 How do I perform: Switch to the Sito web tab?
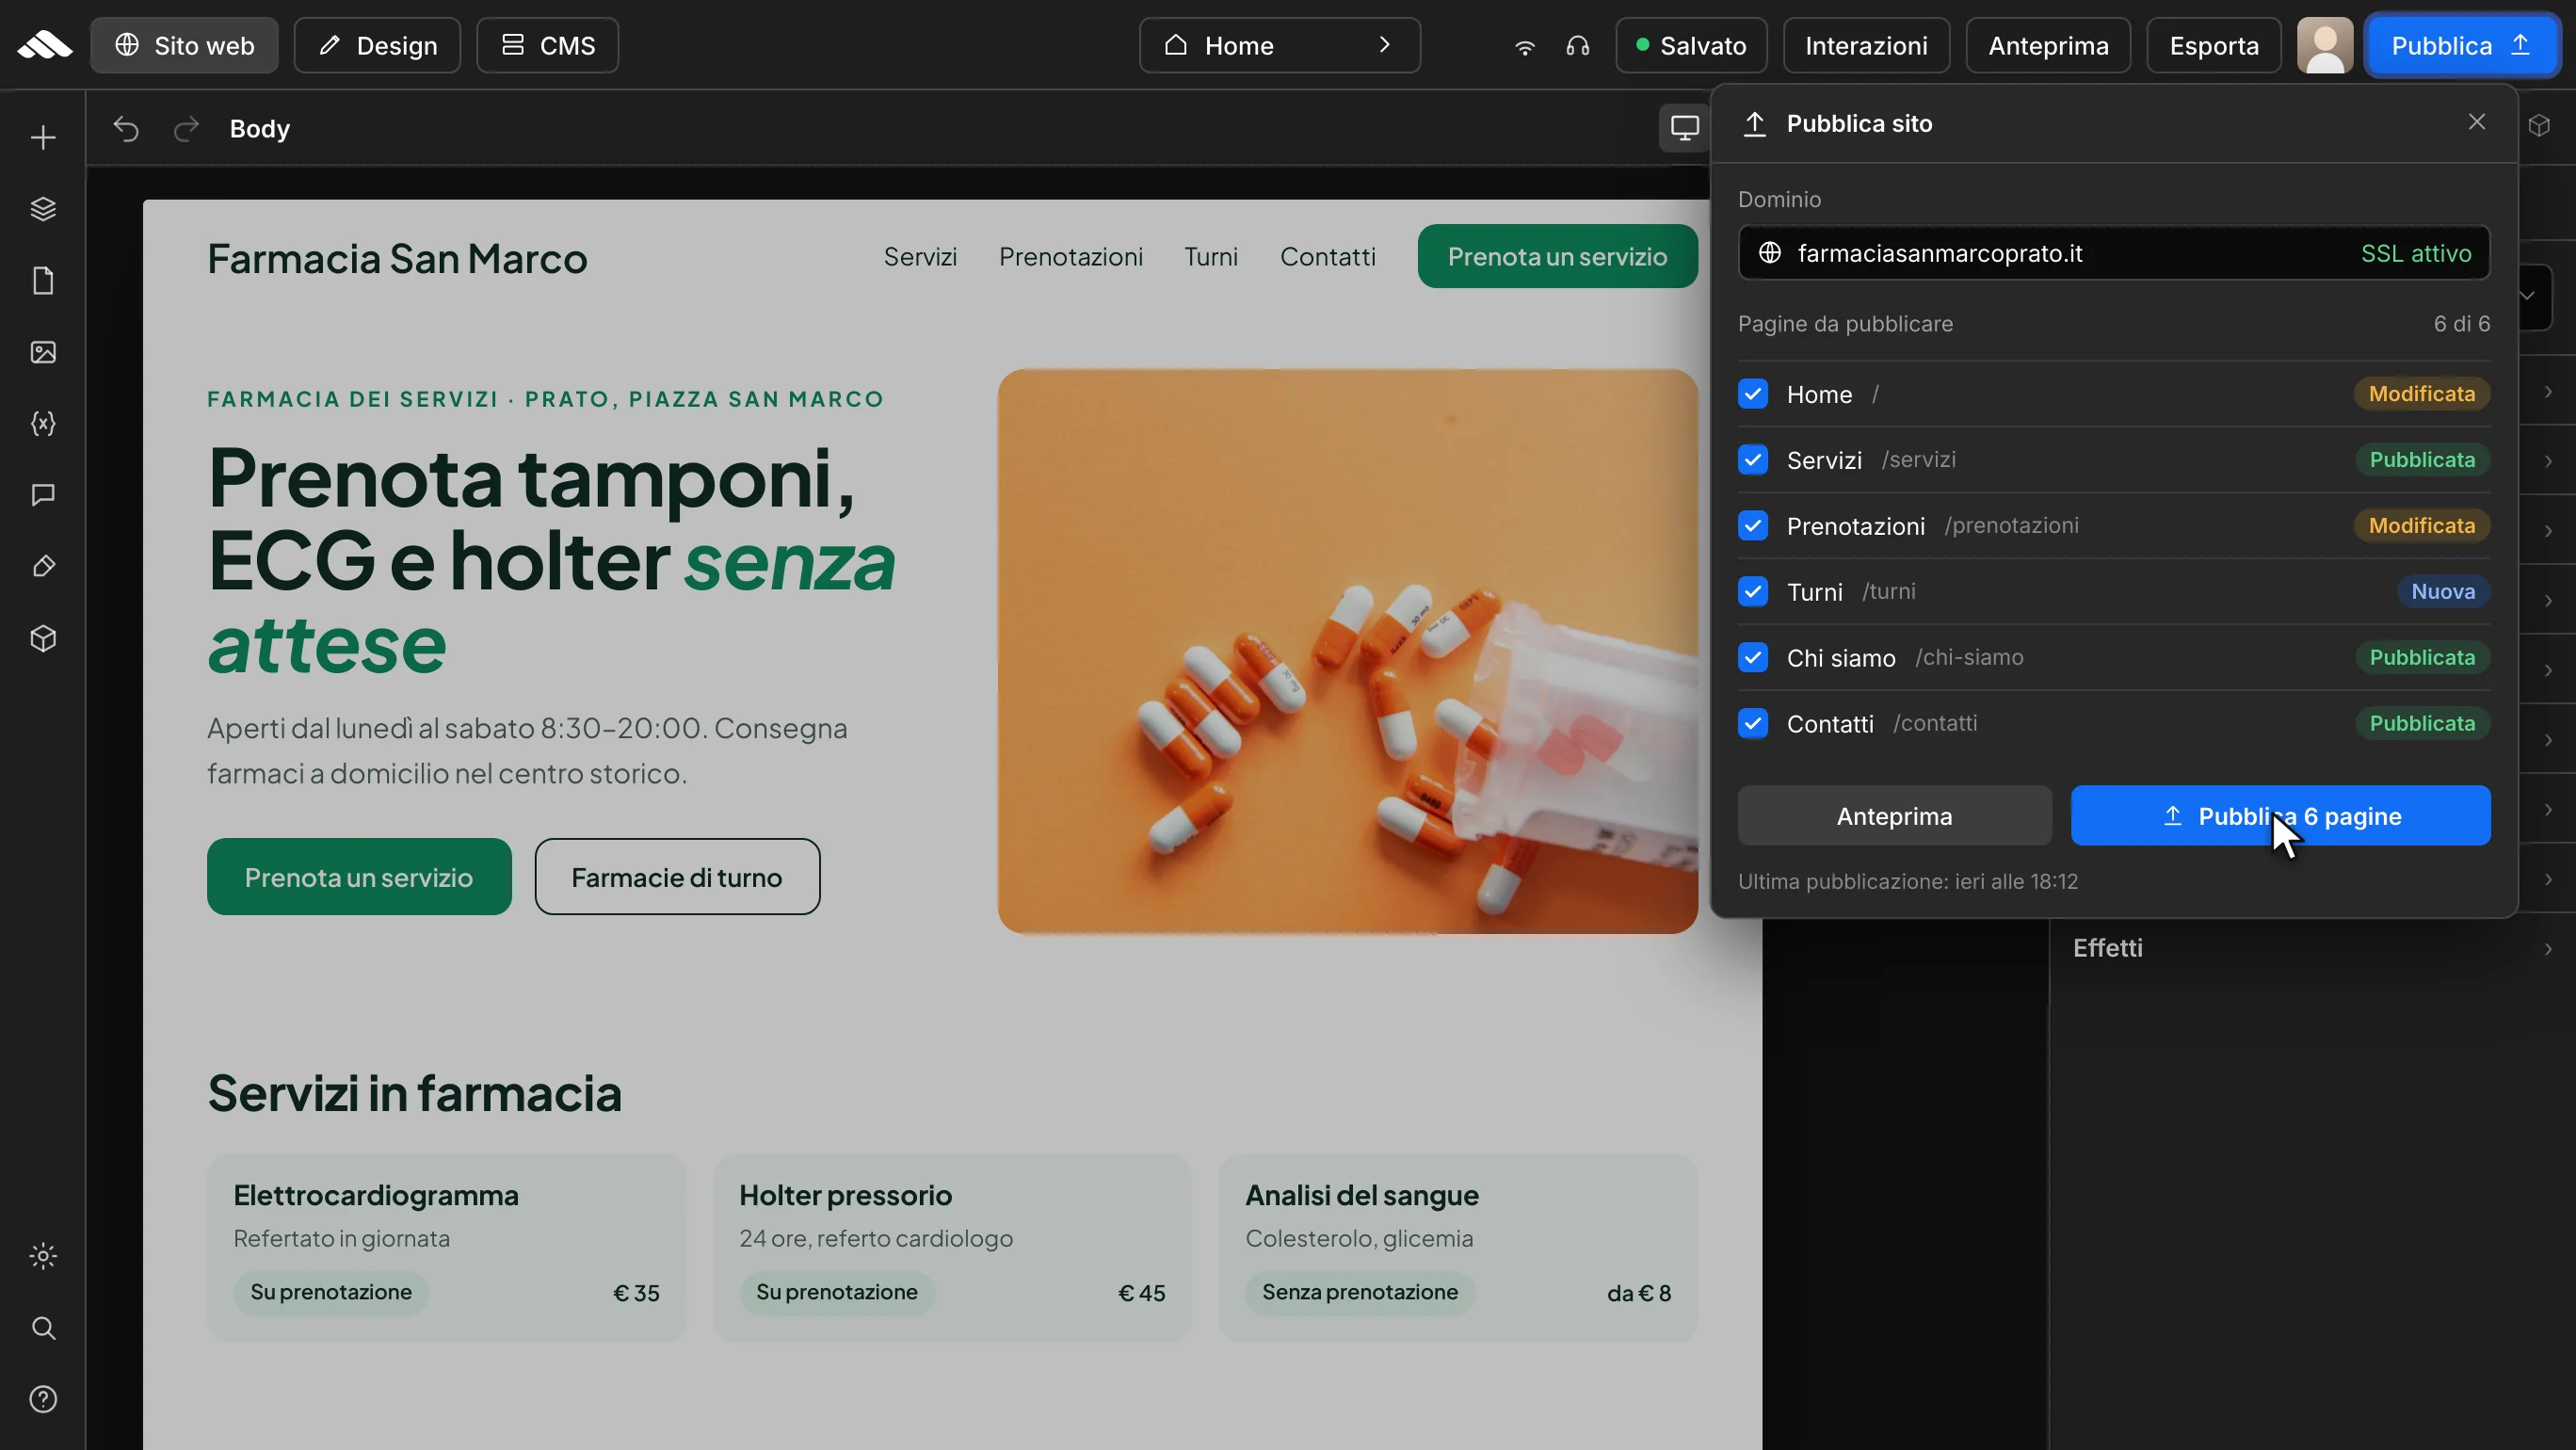point(184,45)
